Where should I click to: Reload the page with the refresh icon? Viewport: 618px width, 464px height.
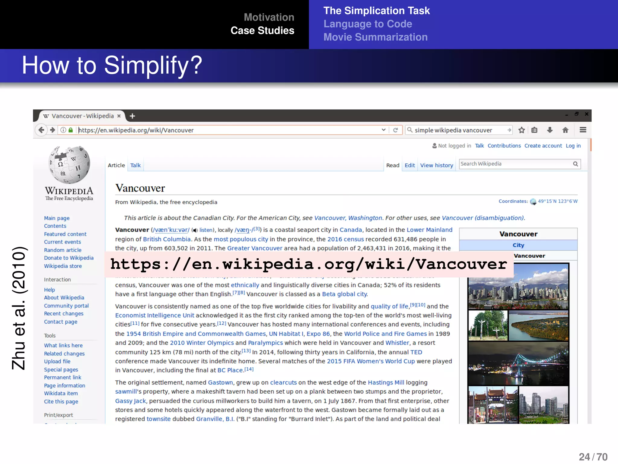pyautogui.click(x=395, y=130)
